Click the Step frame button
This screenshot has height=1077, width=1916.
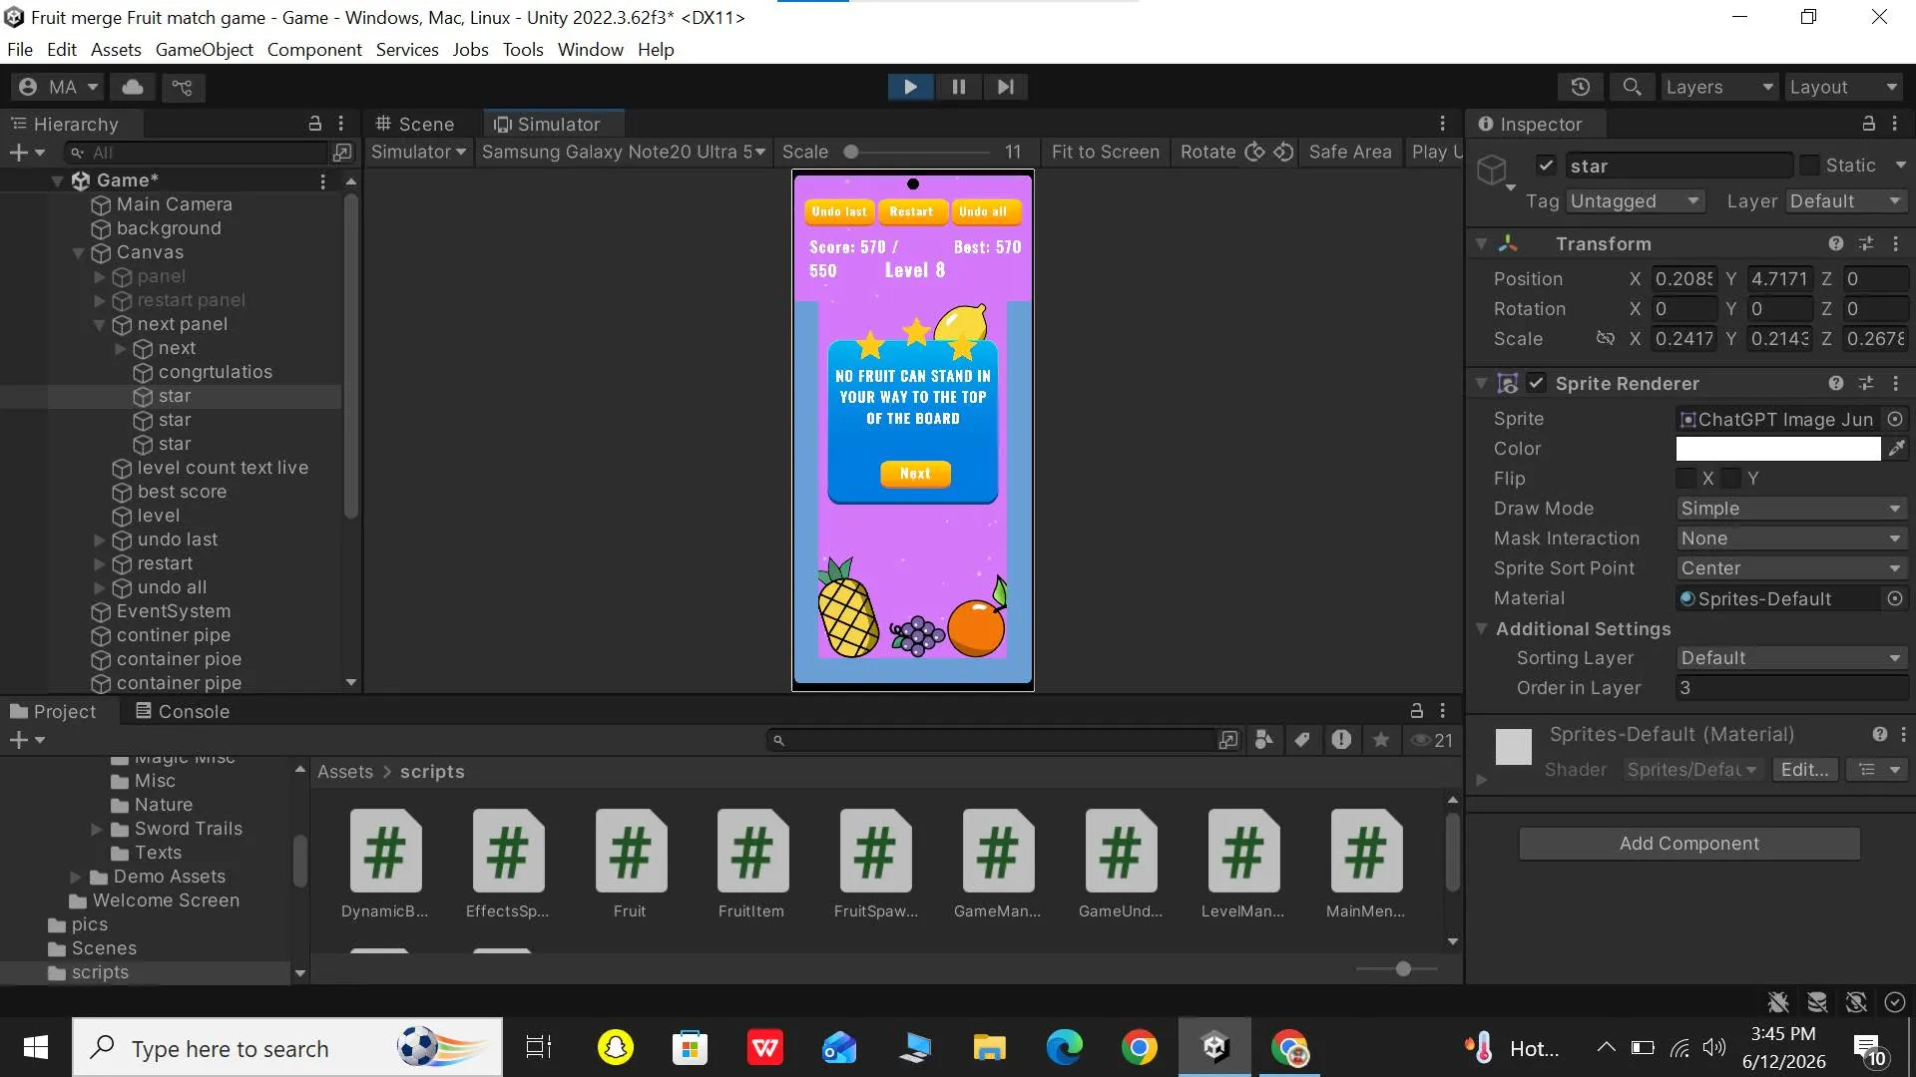coord(1005,87)
